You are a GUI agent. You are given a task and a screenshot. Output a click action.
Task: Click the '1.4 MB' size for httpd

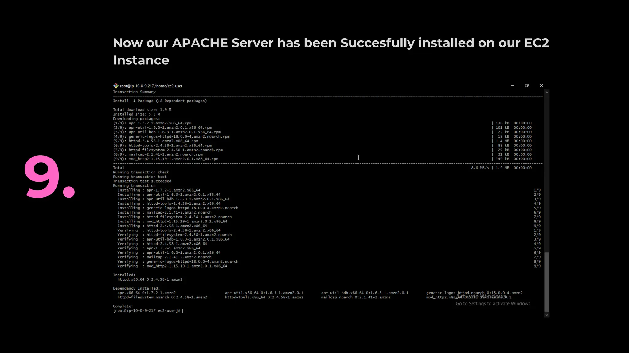(502, 141)
